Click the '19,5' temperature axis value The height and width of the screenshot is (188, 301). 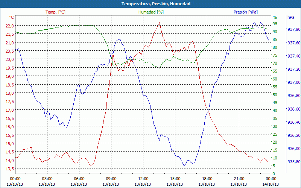coord(10,68)
